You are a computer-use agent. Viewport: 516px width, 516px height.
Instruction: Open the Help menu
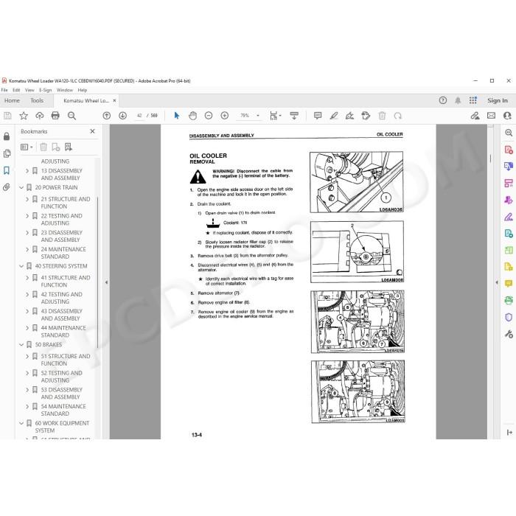pos(83,90)
